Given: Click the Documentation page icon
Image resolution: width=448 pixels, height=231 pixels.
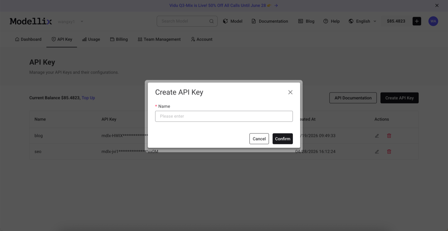Looking at the screenshot, I should pyautogui.click(x=254, y=21).
